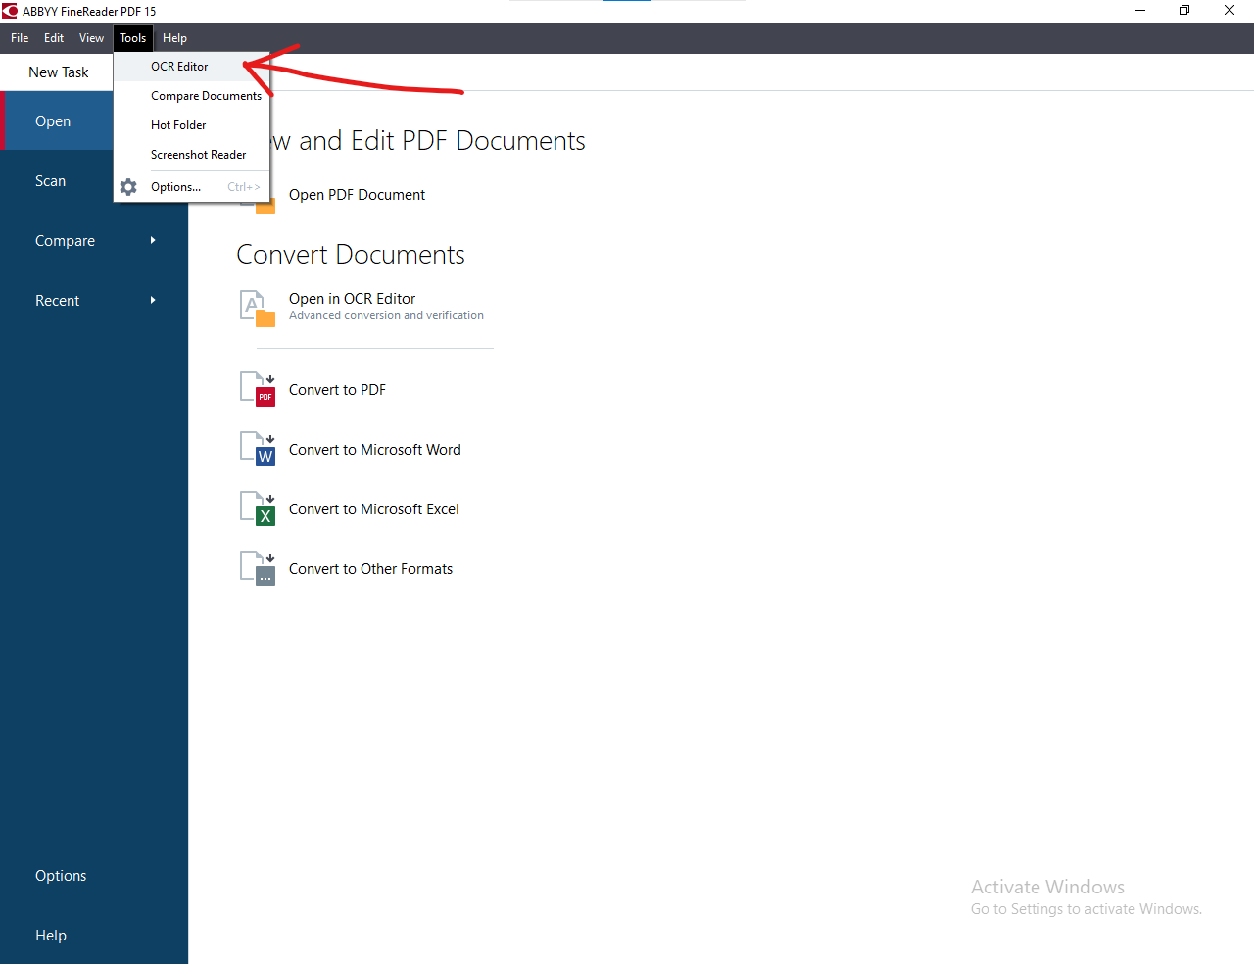
Task: Click Convert to Microsoft Word text
Action: pos(374,450)
